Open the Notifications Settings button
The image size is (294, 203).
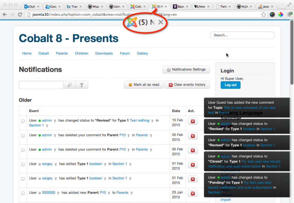186,70
